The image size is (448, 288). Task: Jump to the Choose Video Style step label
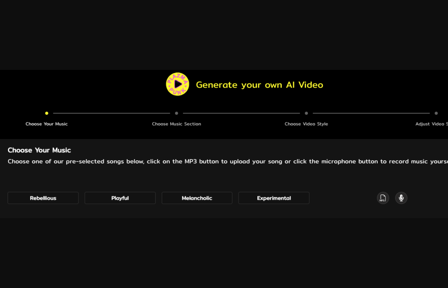pyautogui.click(x=306, y=124)
